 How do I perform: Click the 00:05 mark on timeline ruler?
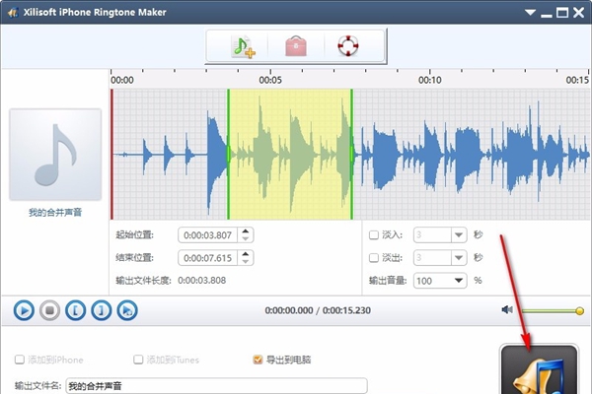pyautogui.click(x=270, y=80)
